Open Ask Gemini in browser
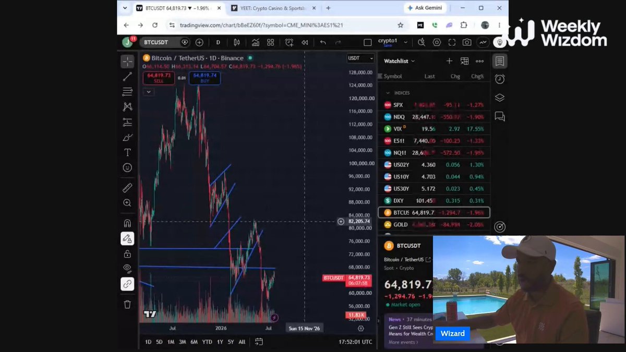This screenshot has width=626, height=352. click(x=425, y=8)
